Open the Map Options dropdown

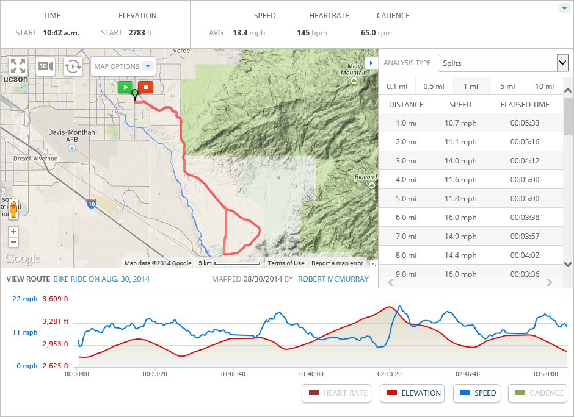123,66
